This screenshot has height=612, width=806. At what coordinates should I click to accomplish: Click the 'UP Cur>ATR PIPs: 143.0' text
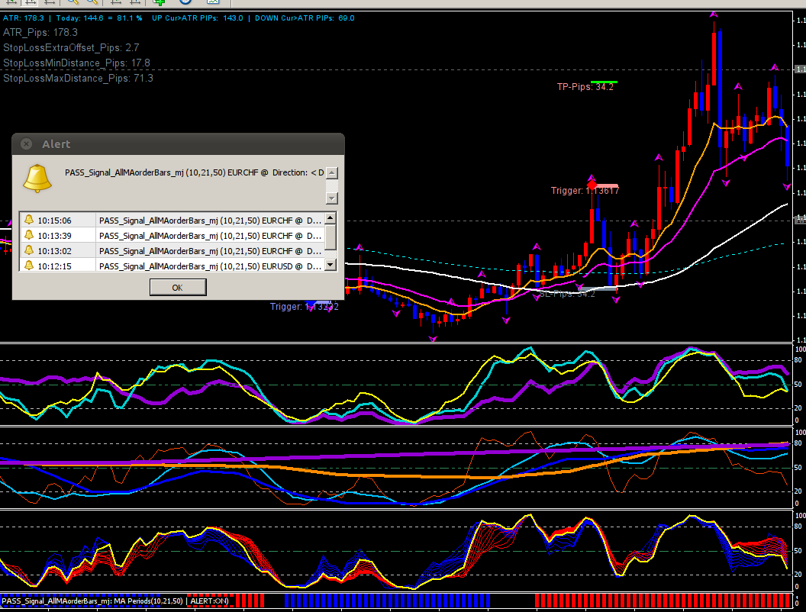pos(198,18)
